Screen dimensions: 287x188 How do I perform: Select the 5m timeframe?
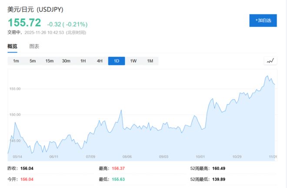click(x=33, y=61)
